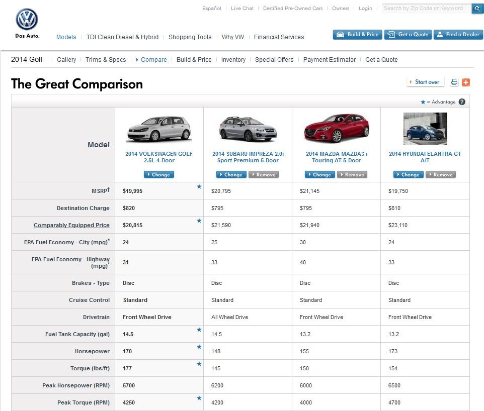Viewport: 484px width, 411px height.
Task: Click the print icon
Action: point(454,82)
